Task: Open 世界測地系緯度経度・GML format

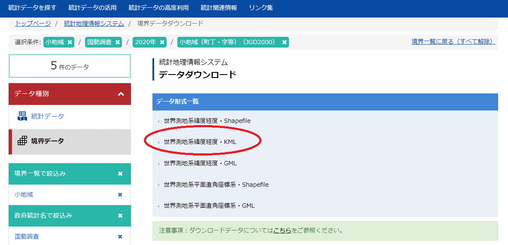Action: click(200, 163)
